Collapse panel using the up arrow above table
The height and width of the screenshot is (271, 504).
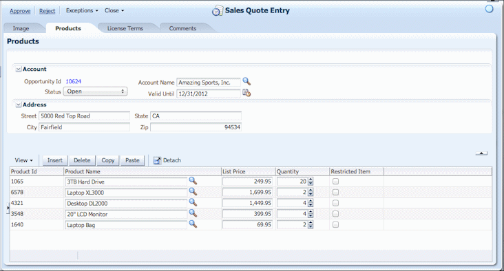point(481,153)
